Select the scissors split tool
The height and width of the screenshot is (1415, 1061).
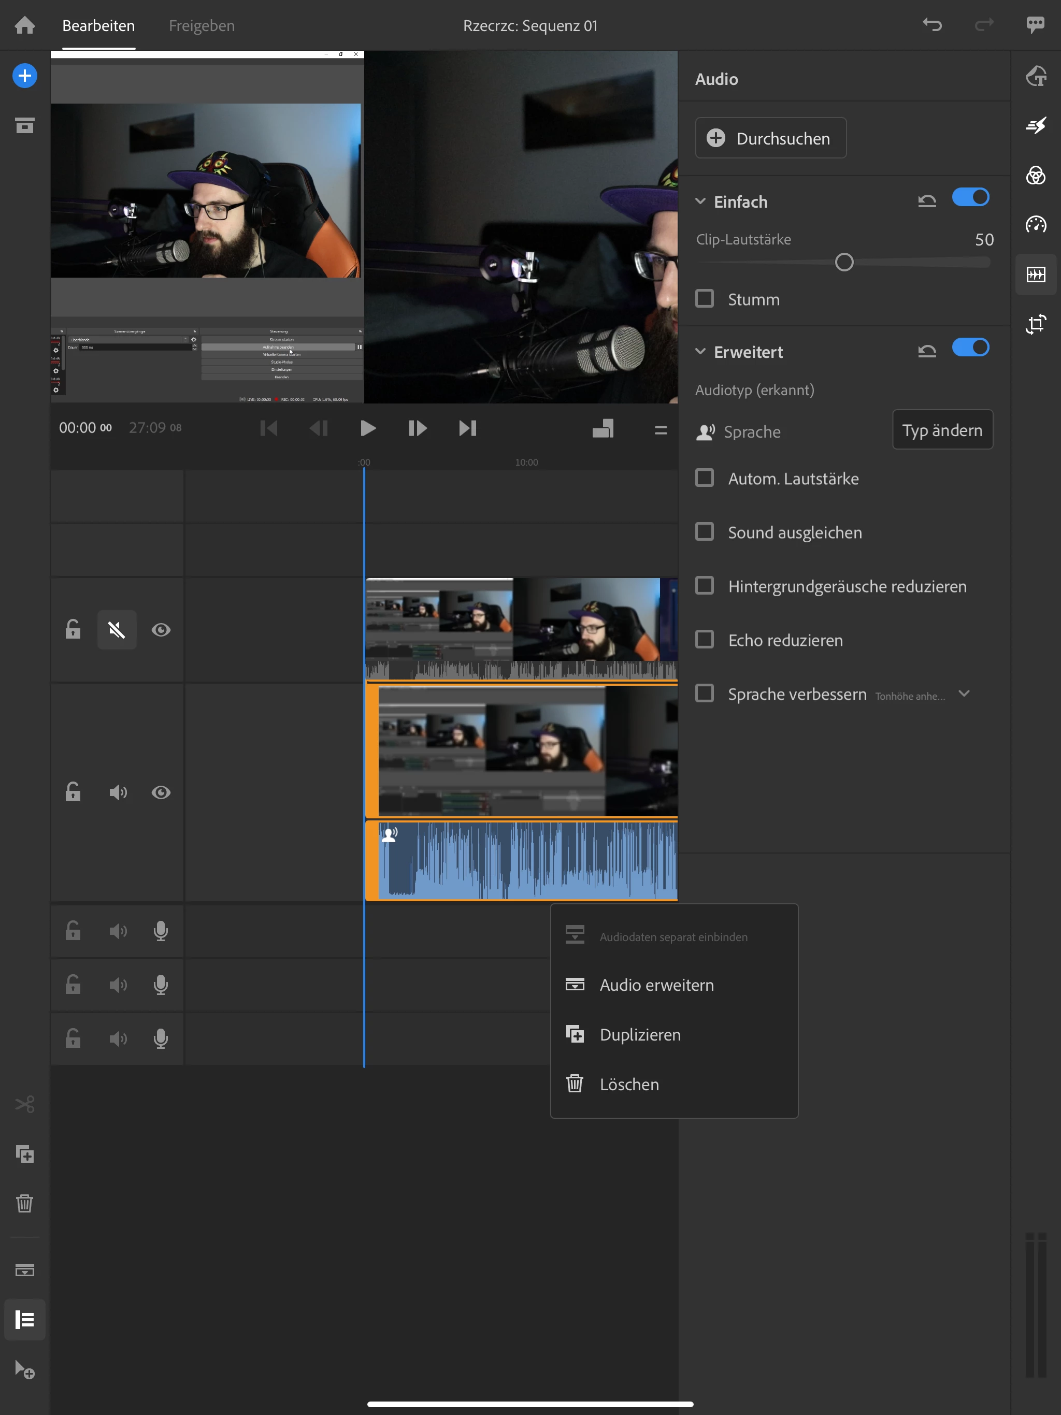[x=24, y=1105]
